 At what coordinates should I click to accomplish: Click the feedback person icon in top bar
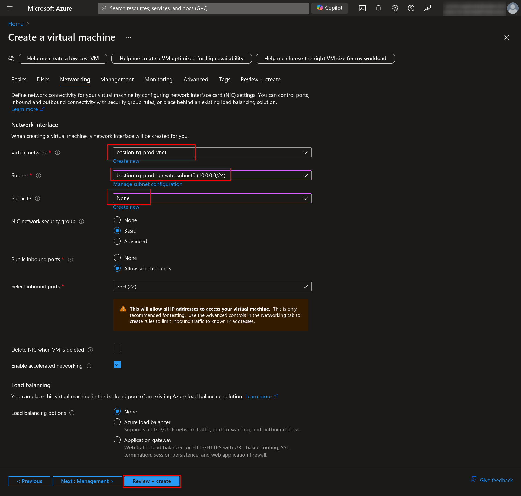(427, 8)
